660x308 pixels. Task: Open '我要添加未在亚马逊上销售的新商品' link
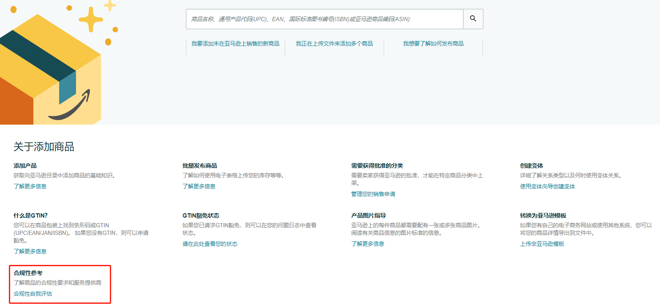[235, 44]
